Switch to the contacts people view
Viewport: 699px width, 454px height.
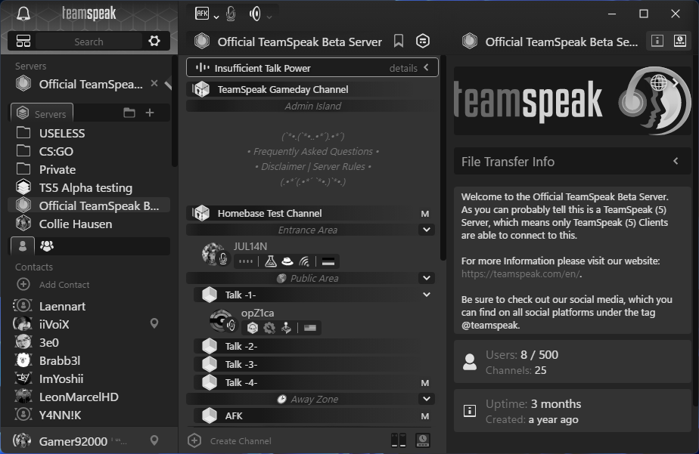pos(48,246)
